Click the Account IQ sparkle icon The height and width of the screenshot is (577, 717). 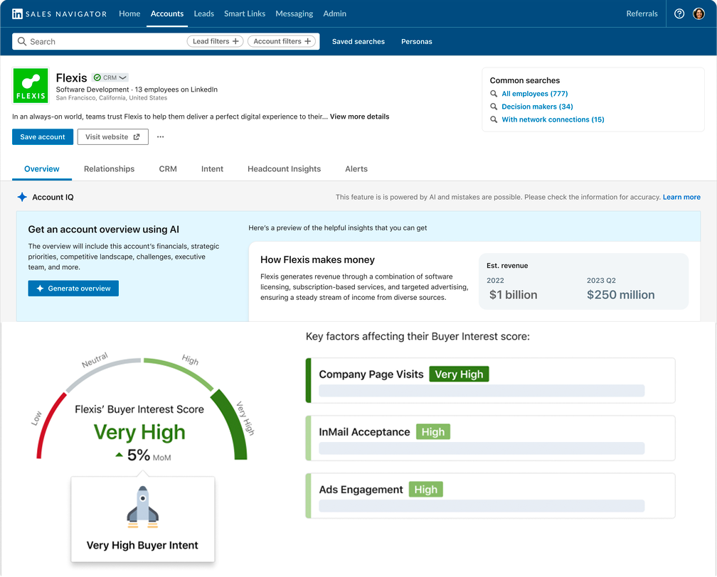coord(22,197)
